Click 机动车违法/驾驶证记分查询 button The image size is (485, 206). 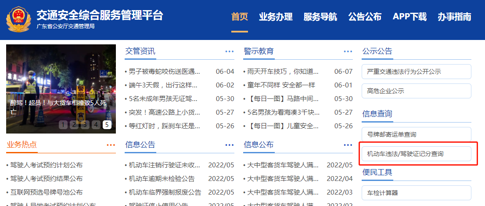pos(416,154)
